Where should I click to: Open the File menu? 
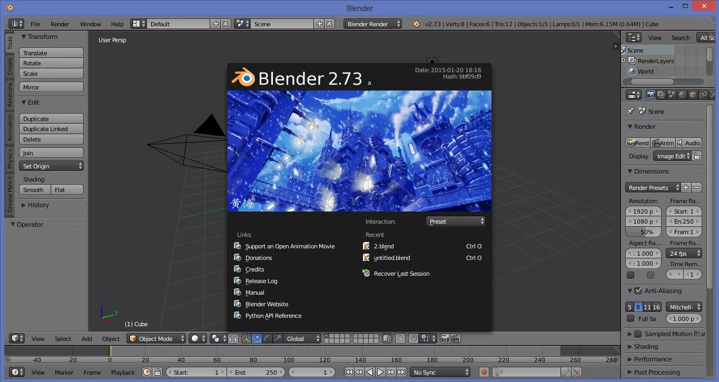coord(35,24)
